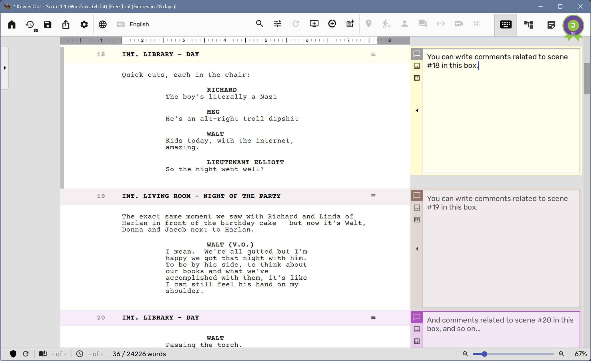The height and width of the screenshot is (361, 591).
Task: Show scene 18 comments tab
Action: [417, 54]
